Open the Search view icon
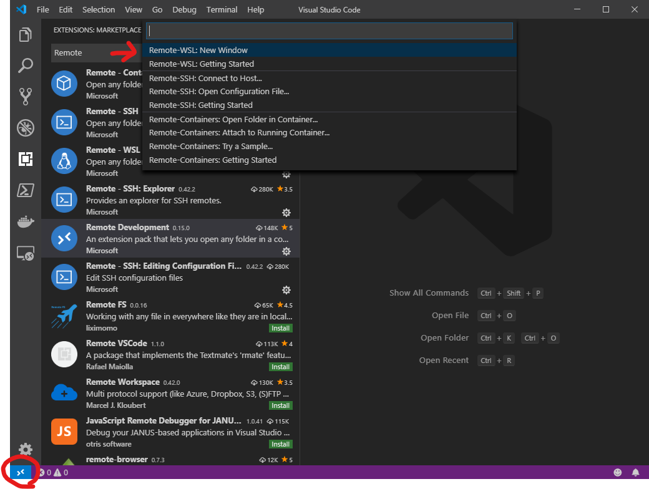 pos(25,65)
